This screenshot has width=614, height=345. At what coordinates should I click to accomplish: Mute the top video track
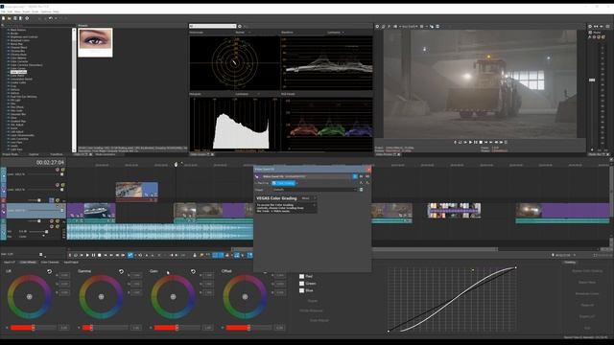click(58, 170)
